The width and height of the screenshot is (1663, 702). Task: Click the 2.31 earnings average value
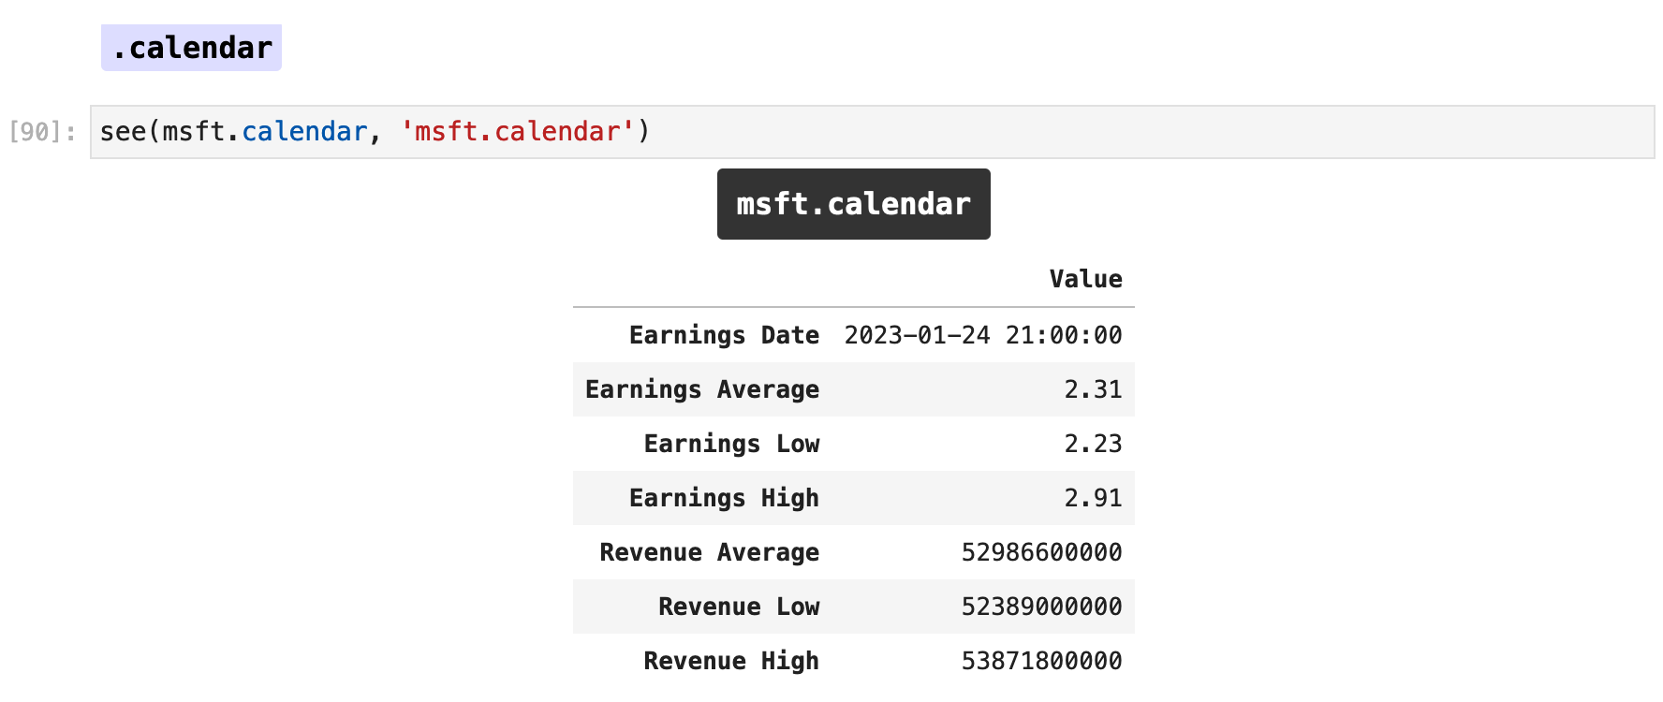[1093, 389]
